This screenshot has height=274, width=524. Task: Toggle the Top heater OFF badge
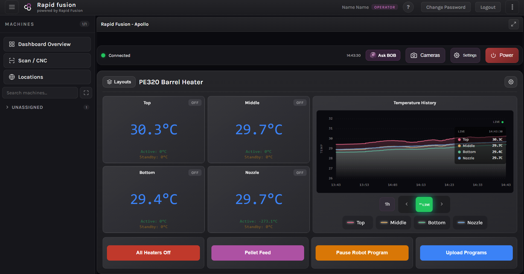195,103
